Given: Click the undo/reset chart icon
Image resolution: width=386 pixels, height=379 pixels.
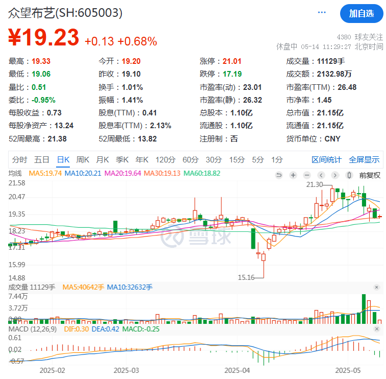Looking at the screenshot, I should (x=279, y=175).
